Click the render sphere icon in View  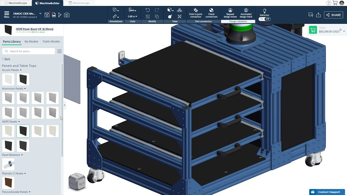pos(170,17)
